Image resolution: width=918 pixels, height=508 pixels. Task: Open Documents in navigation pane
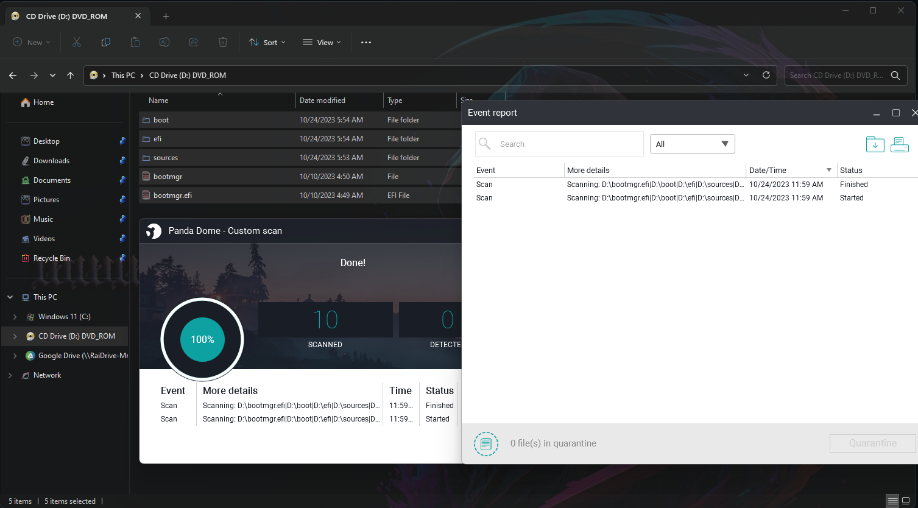(52, 180)
